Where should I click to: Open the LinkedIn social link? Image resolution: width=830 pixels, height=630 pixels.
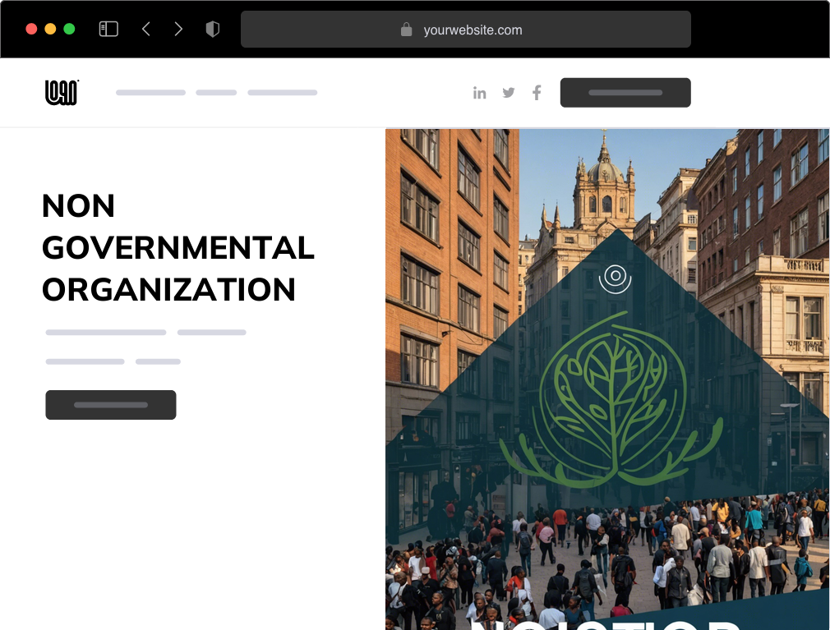pyautogui.click(x=480, y=93)
